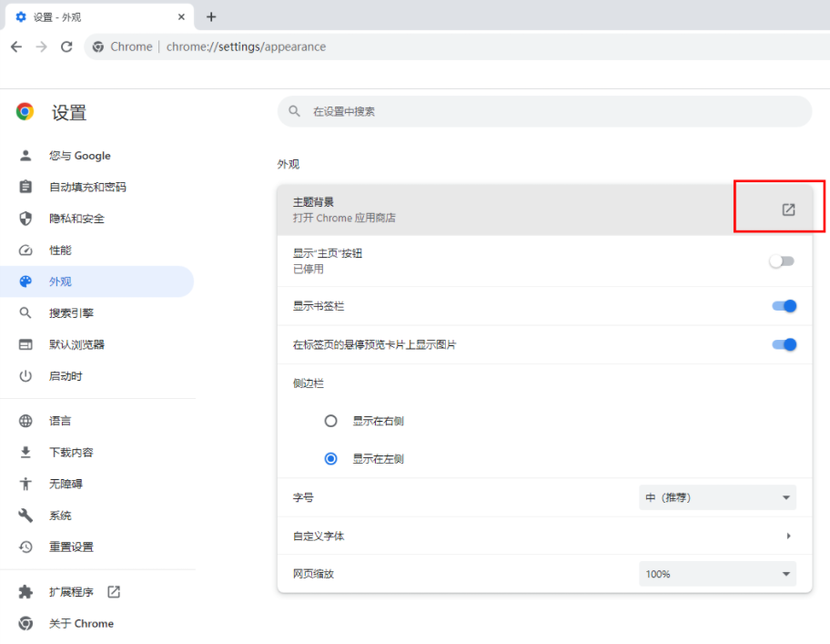The image size is (830, 644).
Task: Open Chrome web store via 主题背景 external link icon
Action: click(788, 210)
